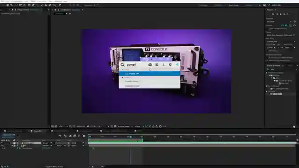Open the Play From dropdown
The height and width of the screenshot is (168, 299).
pyautogui.click(x=281, y=42)
